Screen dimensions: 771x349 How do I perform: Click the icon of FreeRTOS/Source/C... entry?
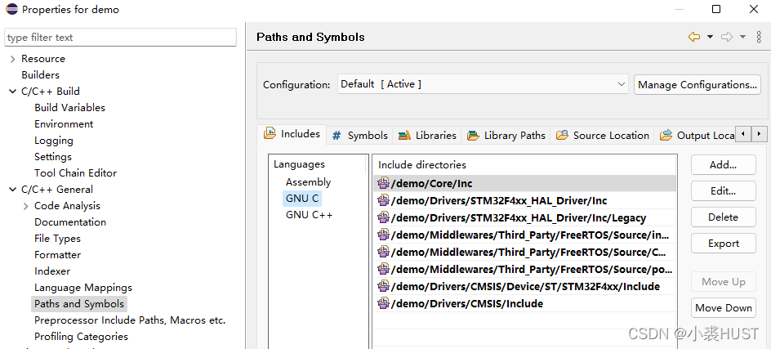pyautogui.click(x=384, y=252)
